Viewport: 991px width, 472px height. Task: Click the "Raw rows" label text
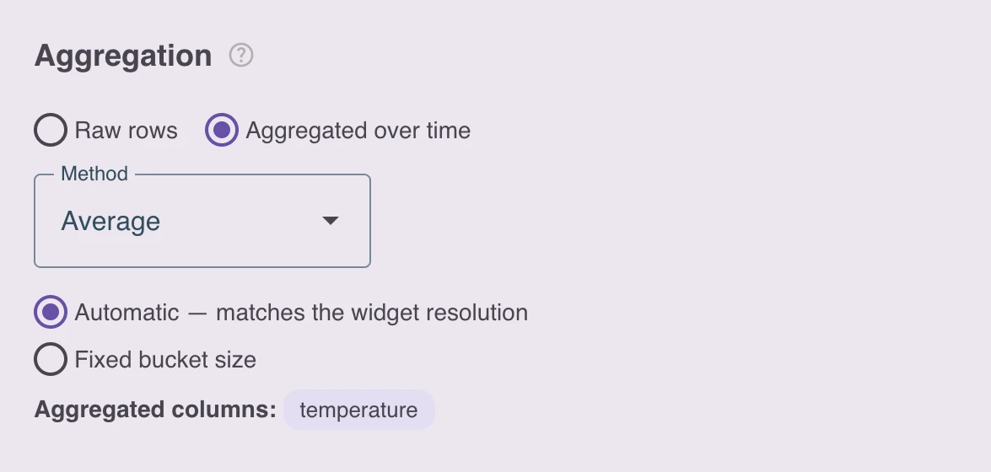(x=126, y=131)
